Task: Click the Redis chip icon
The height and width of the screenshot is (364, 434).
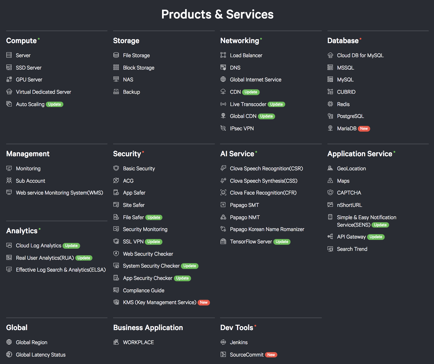Action: coord(330,104)
